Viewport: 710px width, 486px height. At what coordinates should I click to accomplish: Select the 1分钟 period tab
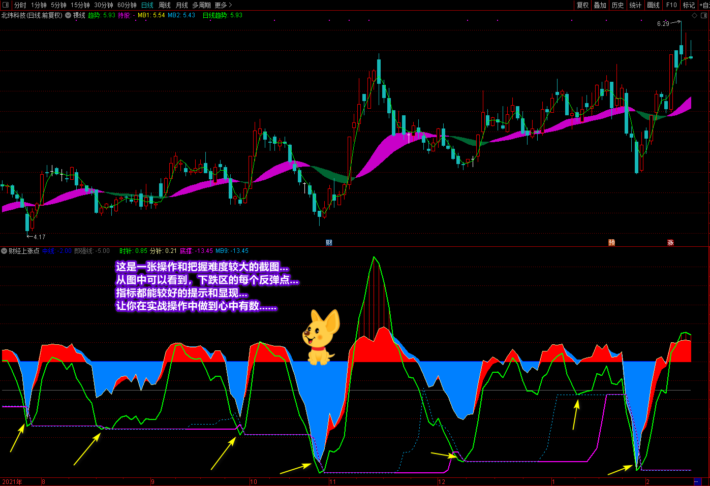[39, 5]
